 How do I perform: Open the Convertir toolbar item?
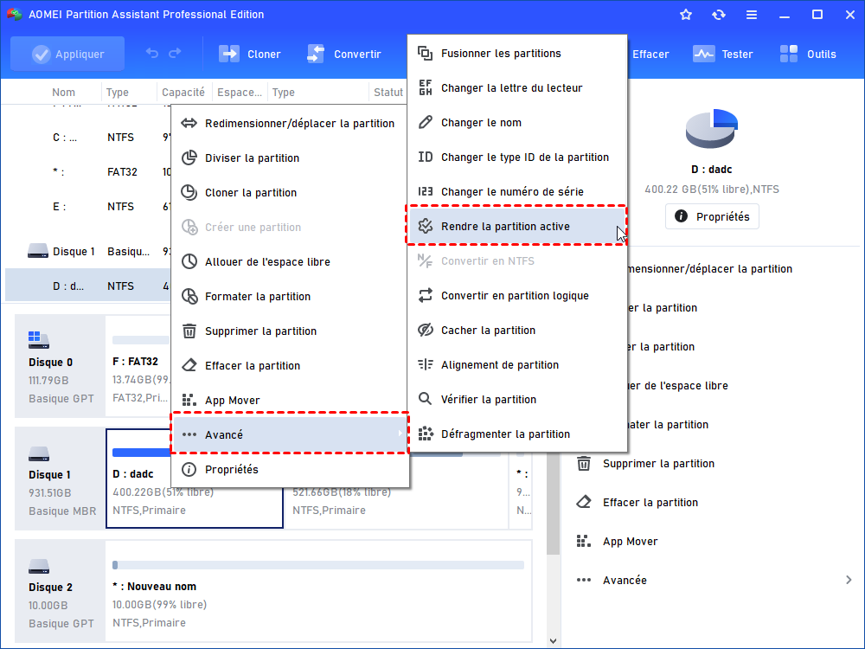click(x=344, y=54)
